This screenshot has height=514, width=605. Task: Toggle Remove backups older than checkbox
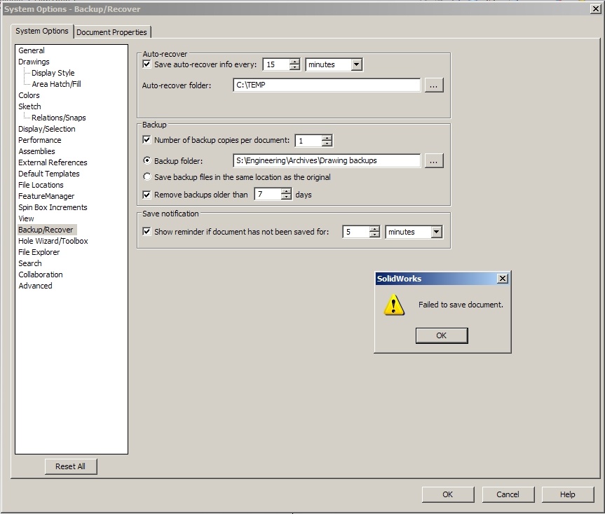click(147, 195)
